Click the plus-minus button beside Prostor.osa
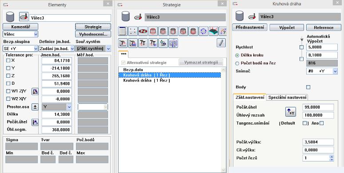Screen dimensions: 344x173 point(35,107)
